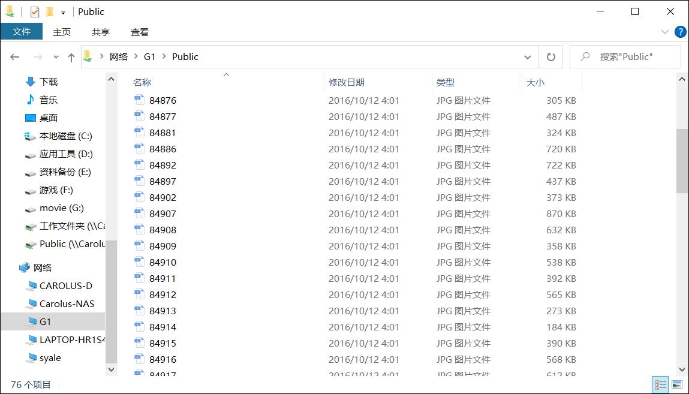Image resolution: width=689 pixels, height=394 pixels.
Task: Select file name 84897
Action: pyautogui.click(x=163, y=181)
